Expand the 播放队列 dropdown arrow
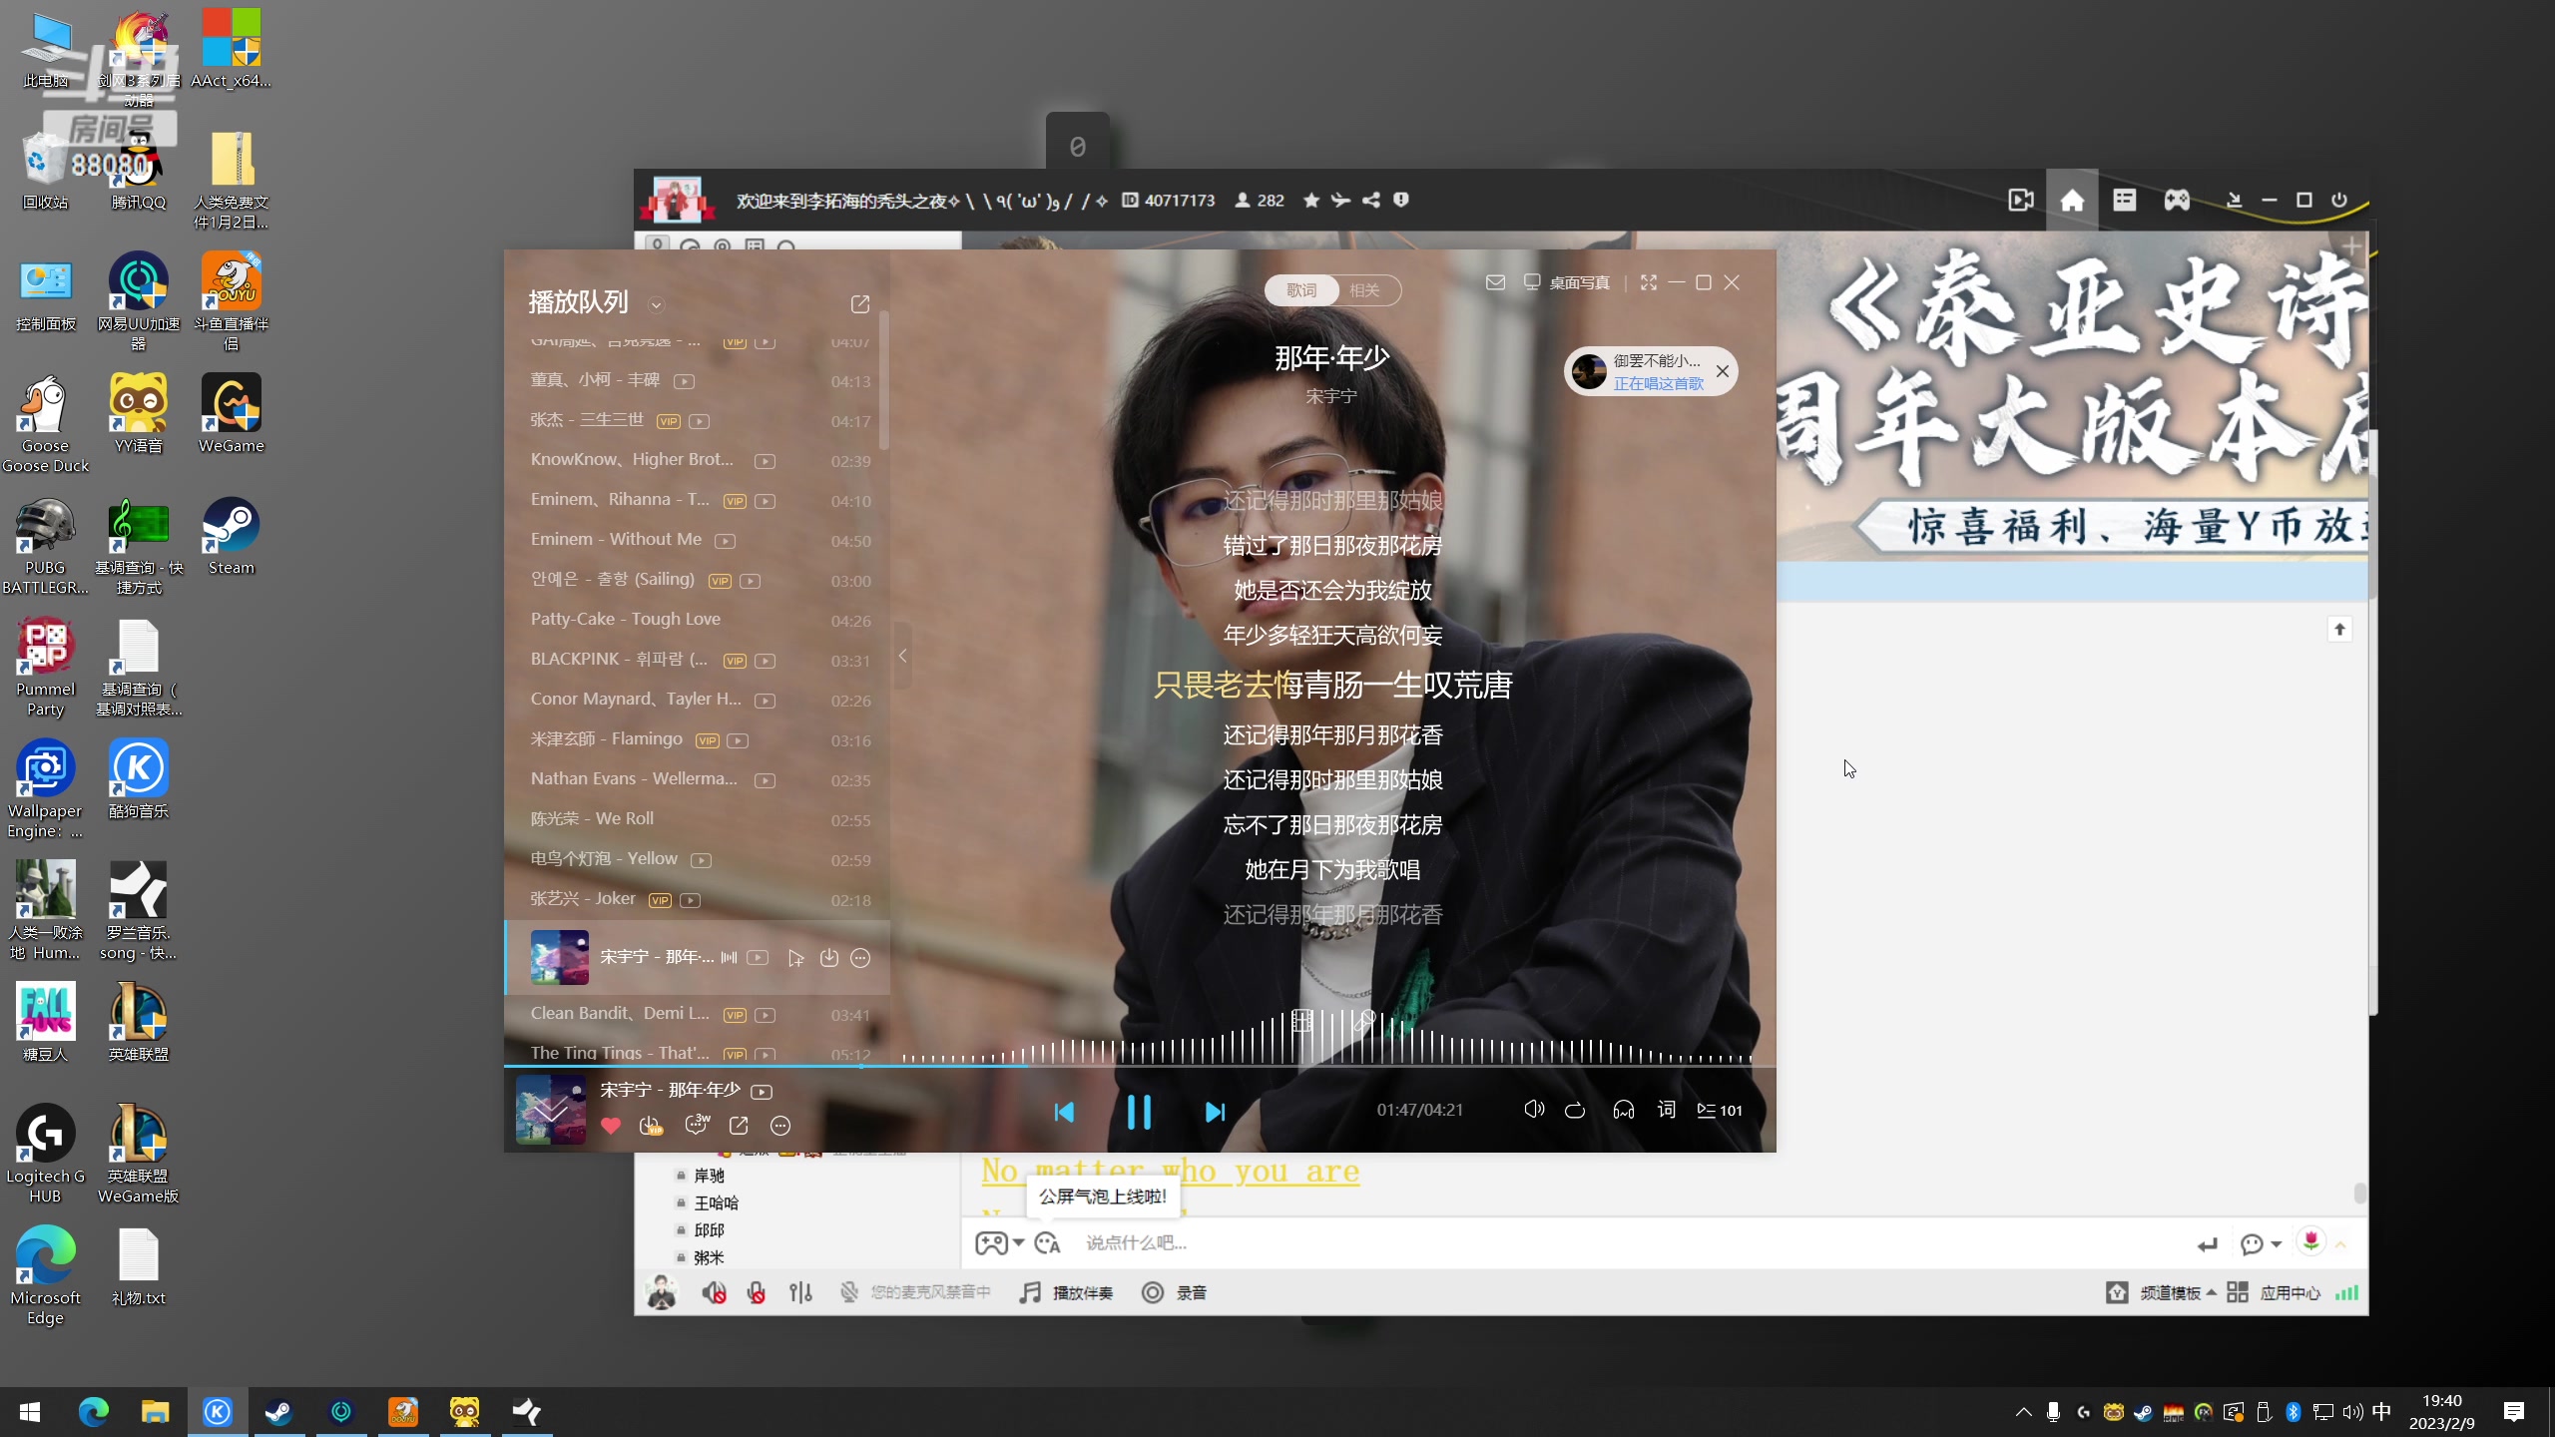 point(656,305)
